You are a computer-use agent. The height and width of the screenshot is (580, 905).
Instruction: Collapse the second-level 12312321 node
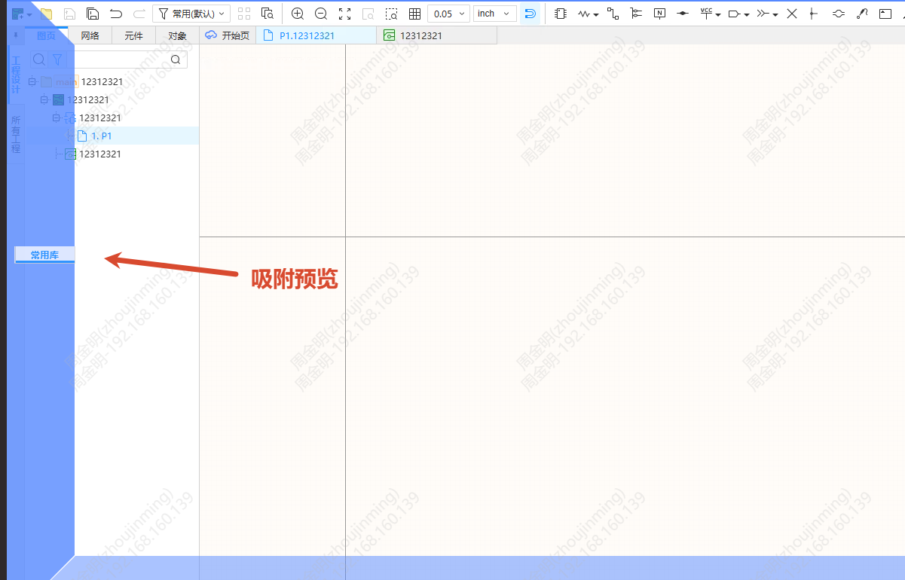tap(44, 99)
